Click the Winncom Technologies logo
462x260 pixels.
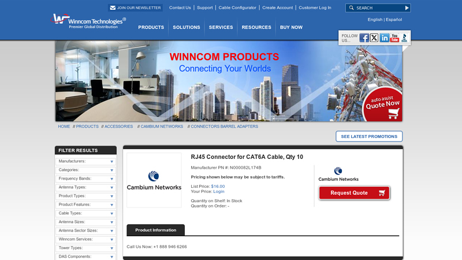(x=88, y=21)
